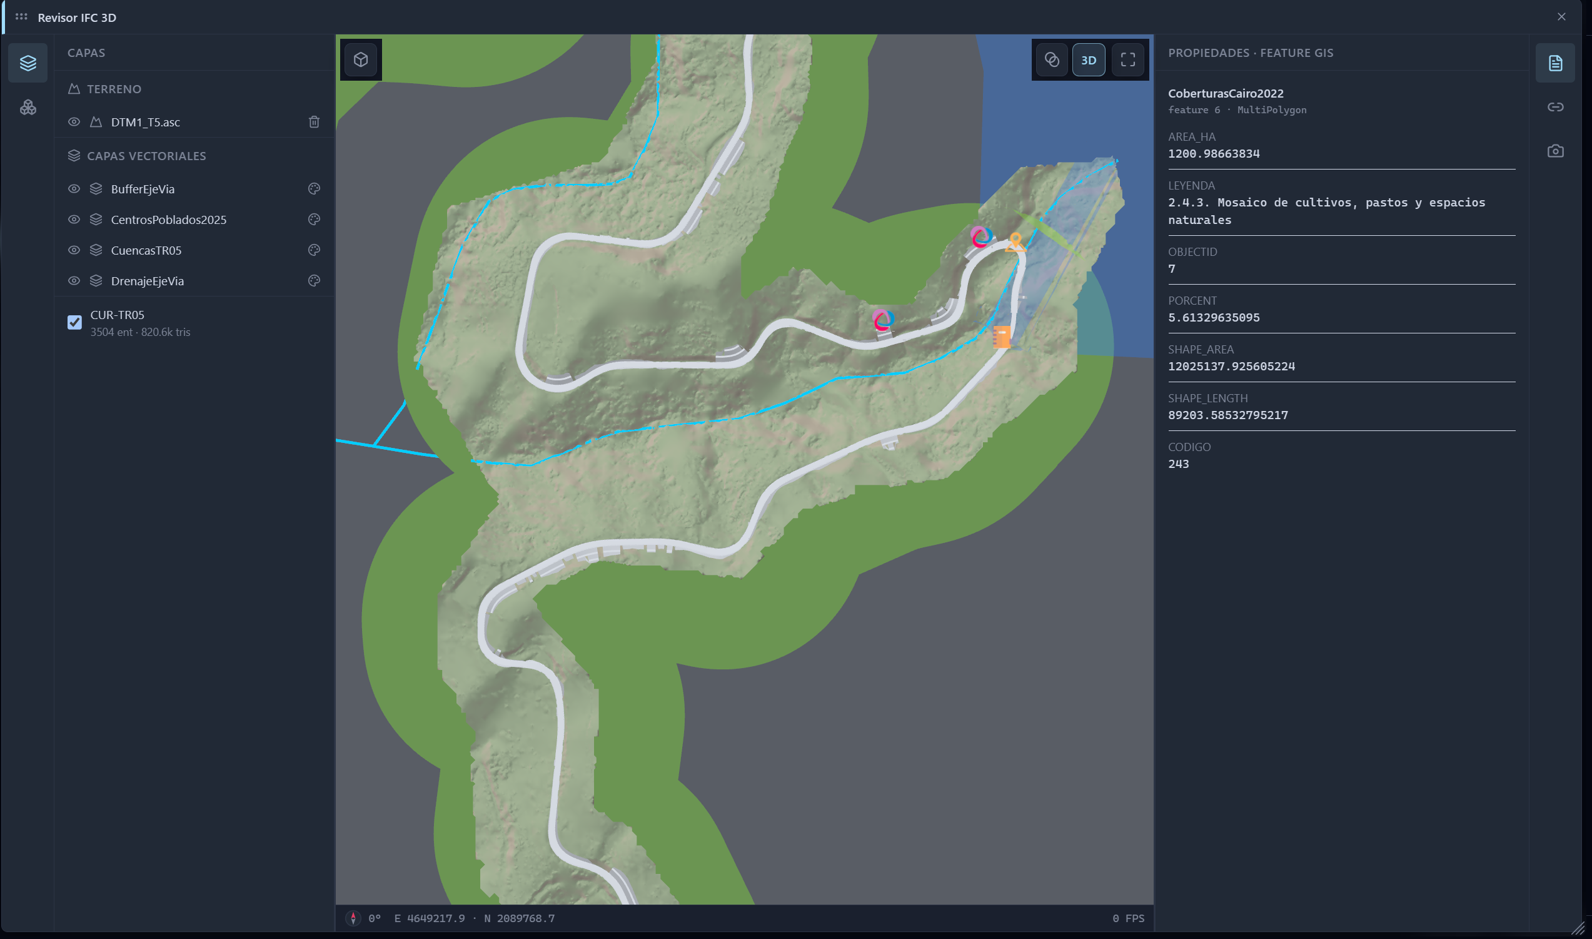Viewport: 1592px width, 939px height.
Task: Open the layers panel sidebar icon
Action: click(x=28, y=63)
